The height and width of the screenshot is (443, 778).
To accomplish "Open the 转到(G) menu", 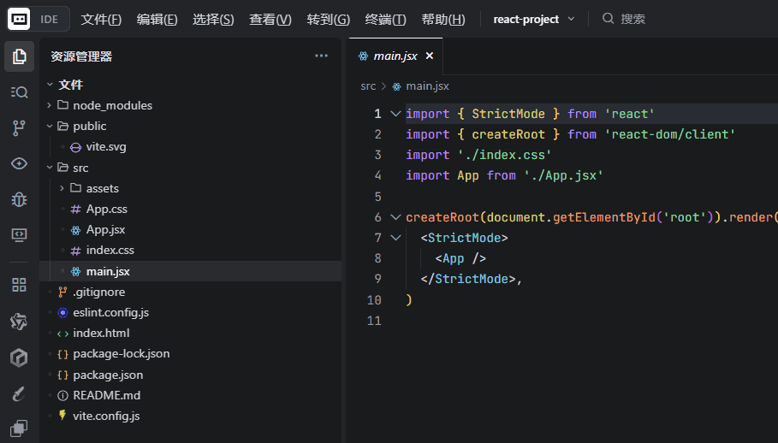I will [329, 20].
